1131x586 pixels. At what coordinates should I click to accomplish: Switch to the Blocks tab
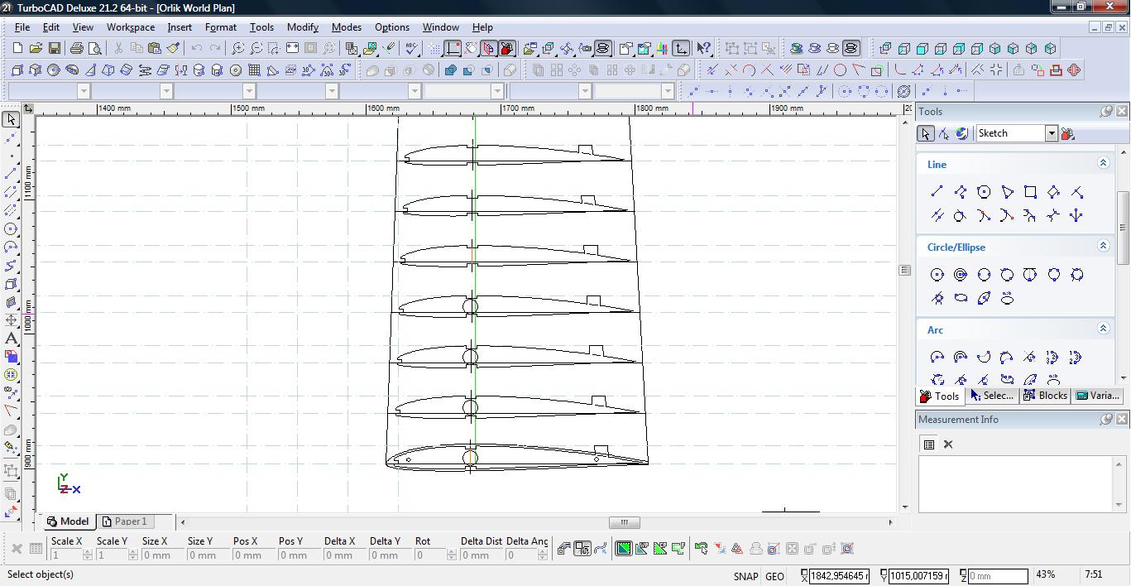[x=1045, y=396]
